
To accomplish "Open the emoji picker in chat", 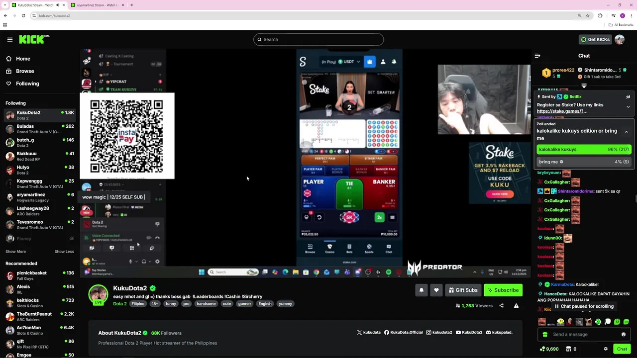I will 624,334.
